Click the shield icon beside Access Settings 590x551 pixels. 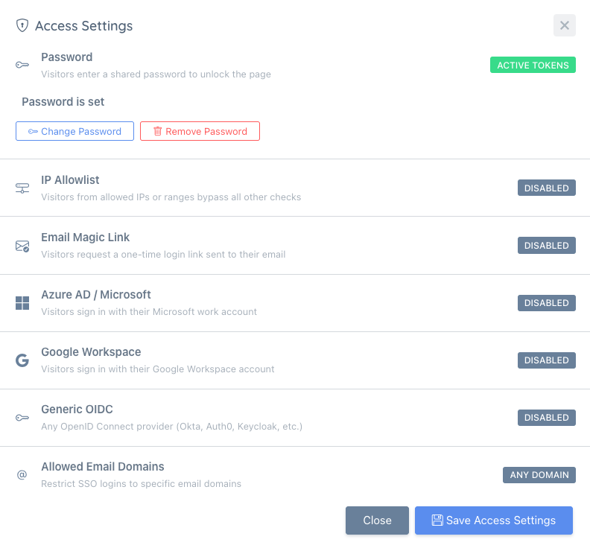point(22,25)
